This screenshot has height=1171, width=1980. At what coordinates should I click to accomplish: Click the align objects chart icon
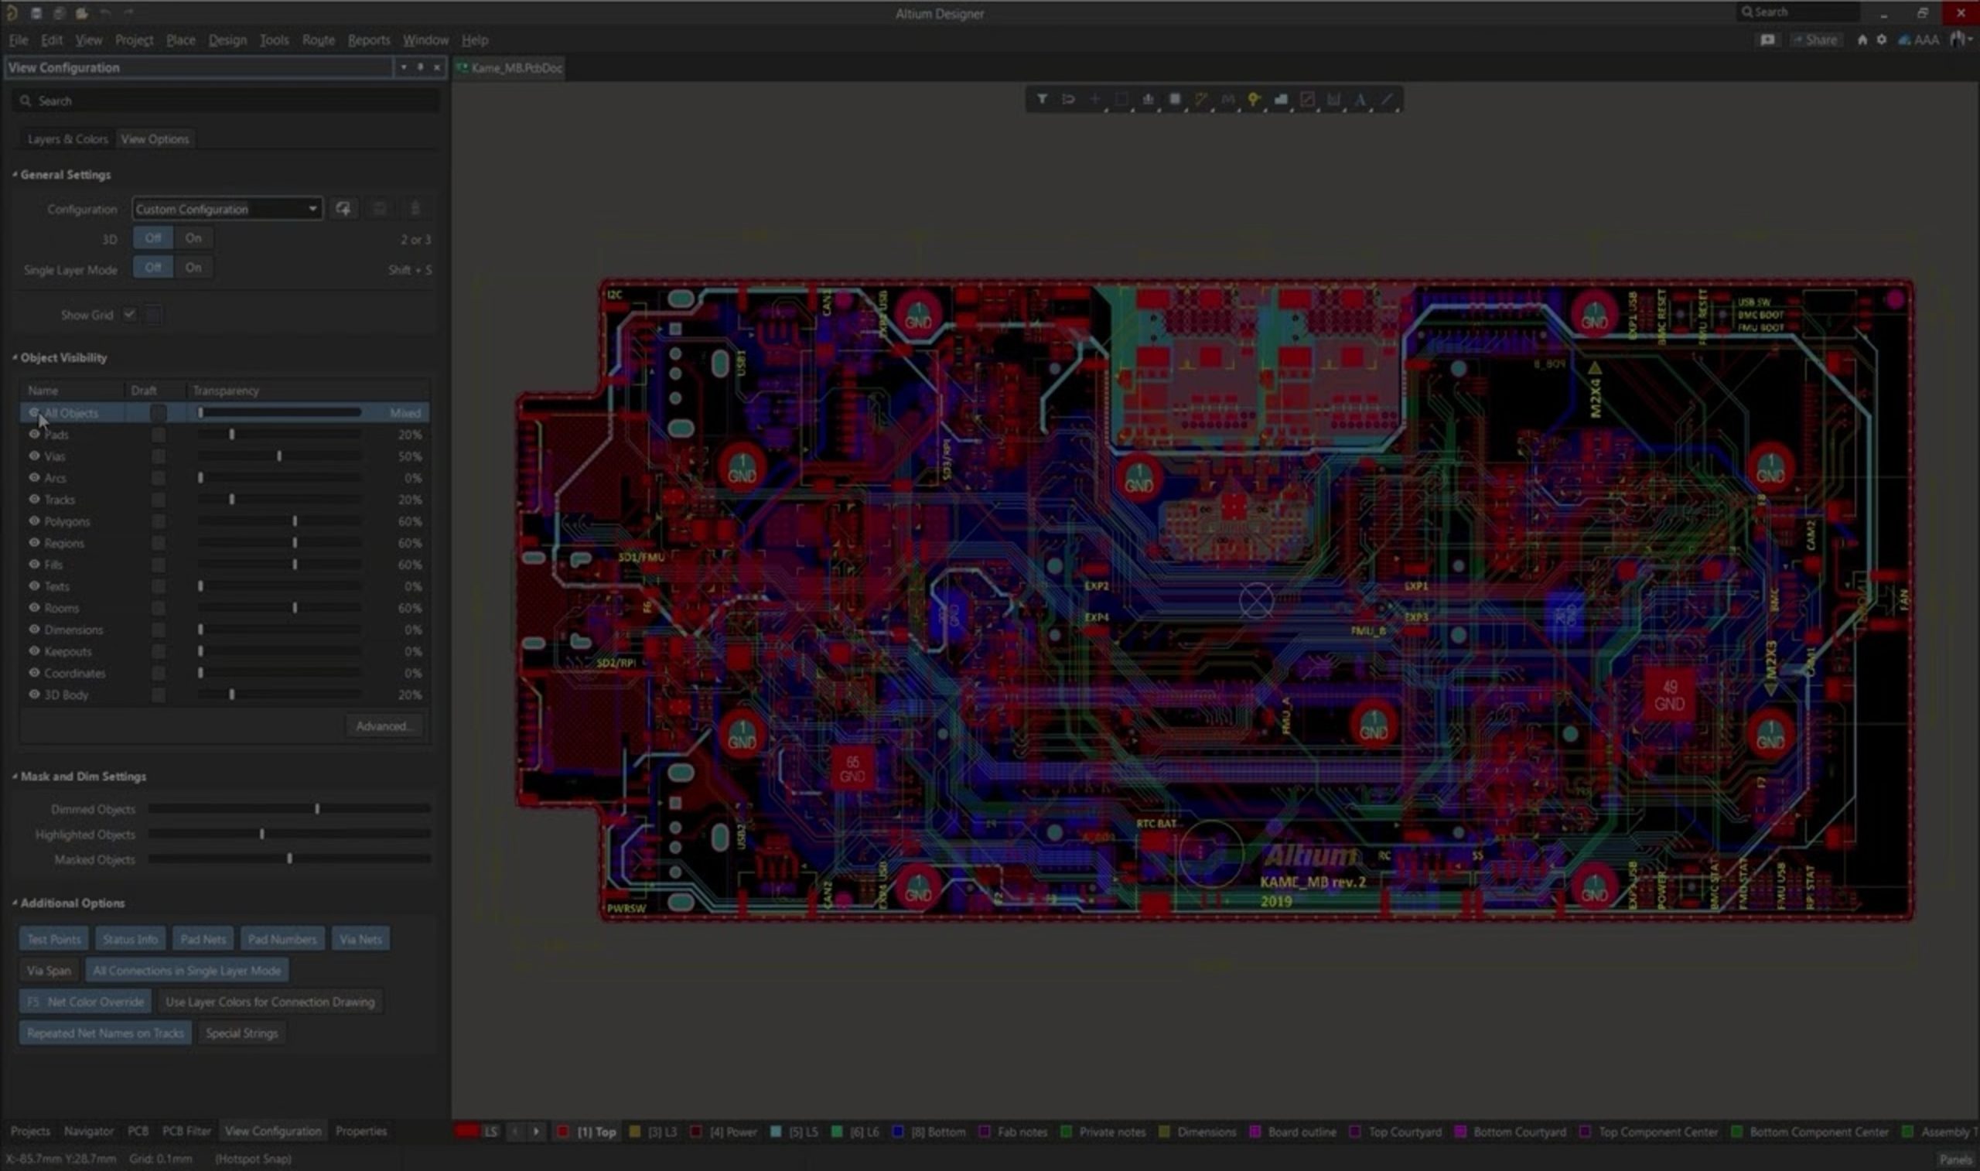1148,100
